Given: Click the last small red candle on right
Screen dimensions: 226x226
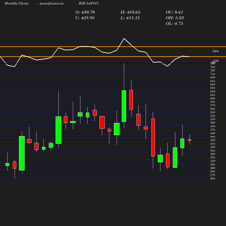Looking at the screenshot, I should 189,140.
